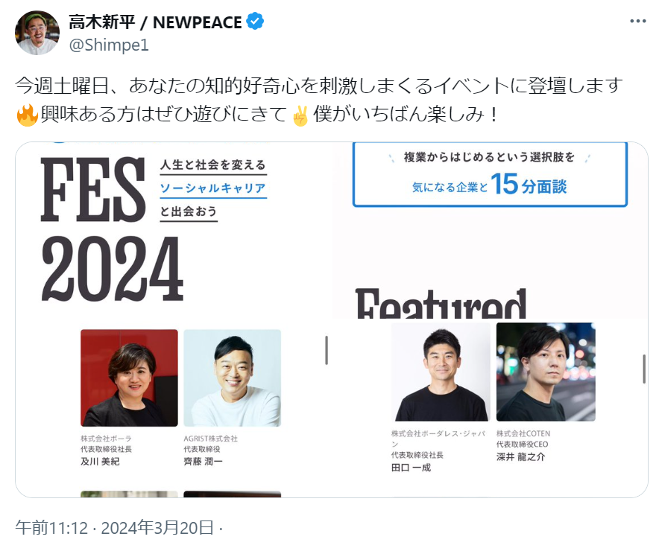Viewport: 659px width, 554px height.
Task: Open the three-dot more options menu
Action: 637,21
